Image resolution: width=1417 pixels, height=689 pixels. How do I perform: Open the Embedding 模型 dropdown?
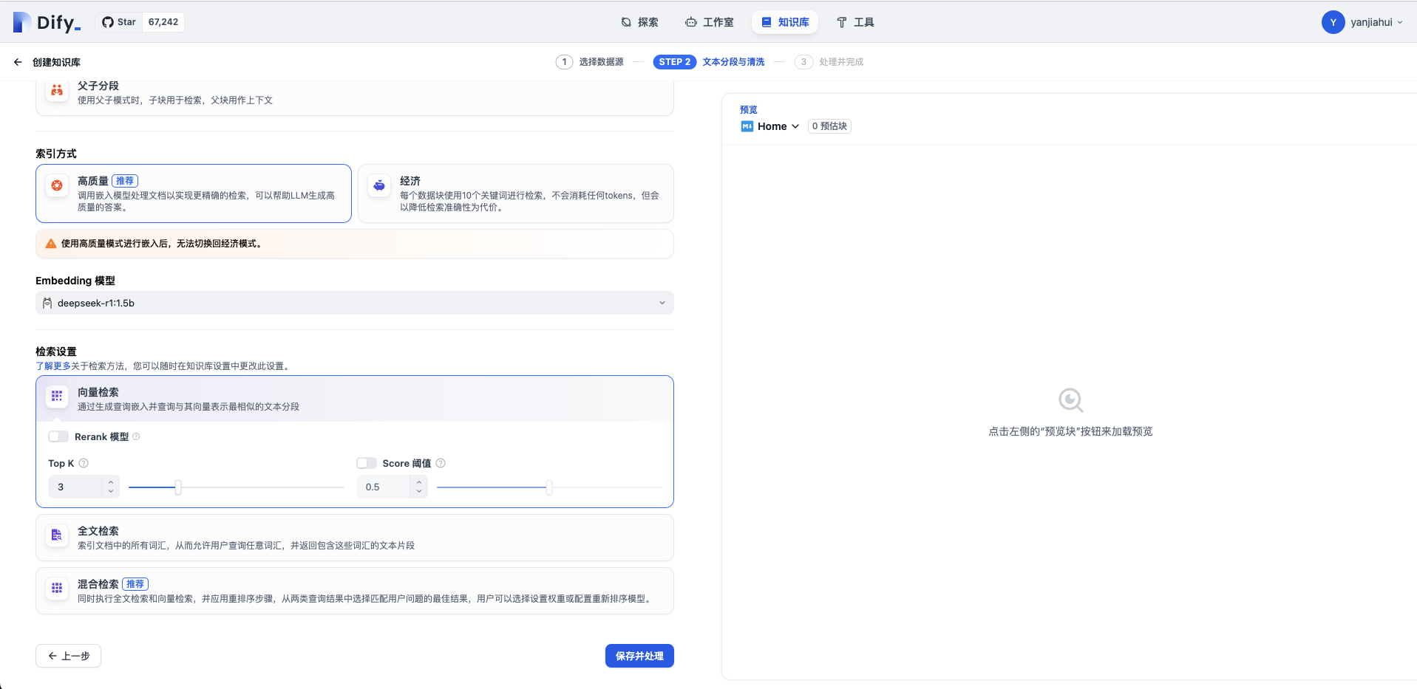pyautogui.click(x=354, y=303)
